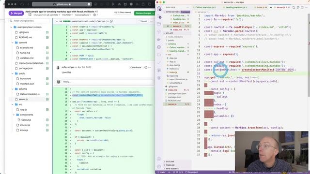310x174 pixels.
Task: Expand the node_modules folder in VS Code explorer
Action: (x=175, y=37)
